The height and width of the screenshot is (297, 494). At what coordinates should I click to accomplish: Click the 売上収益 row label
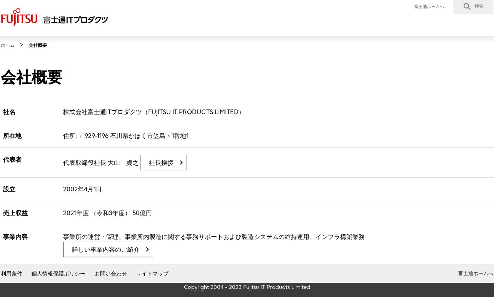coord(15,213)
